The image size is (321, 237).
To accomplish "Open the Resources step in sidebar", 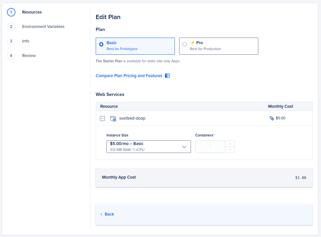I will pos(32,12).
